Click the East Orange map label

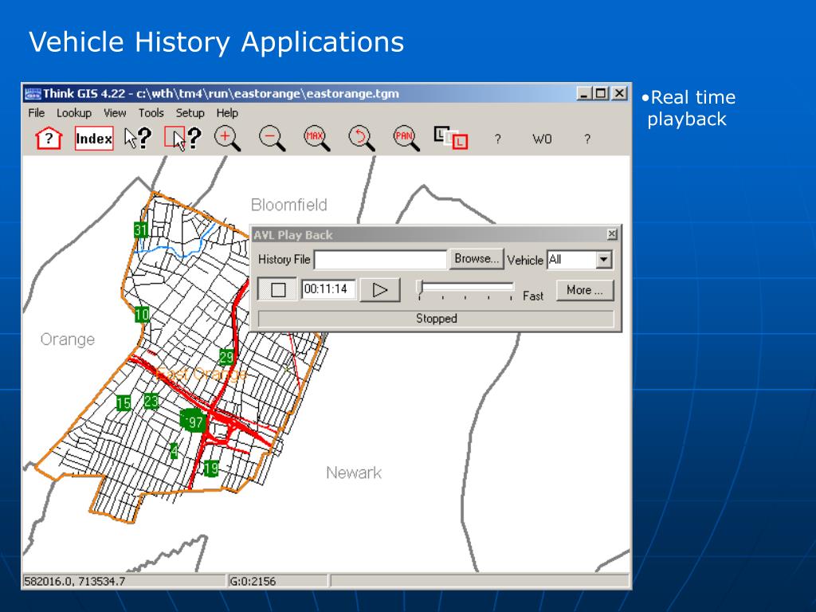(202, 374)
